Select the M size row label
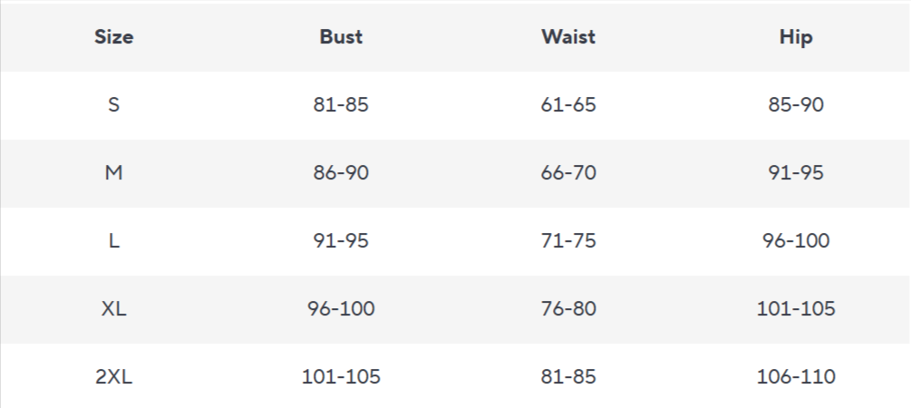The width and height of the screenshot is (911, 408). tap(113, 173)
